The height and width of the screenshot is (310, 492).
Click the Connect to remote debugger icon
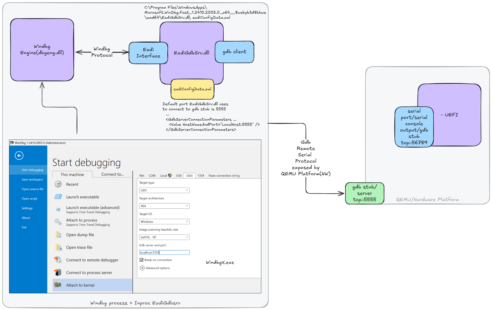58,260
